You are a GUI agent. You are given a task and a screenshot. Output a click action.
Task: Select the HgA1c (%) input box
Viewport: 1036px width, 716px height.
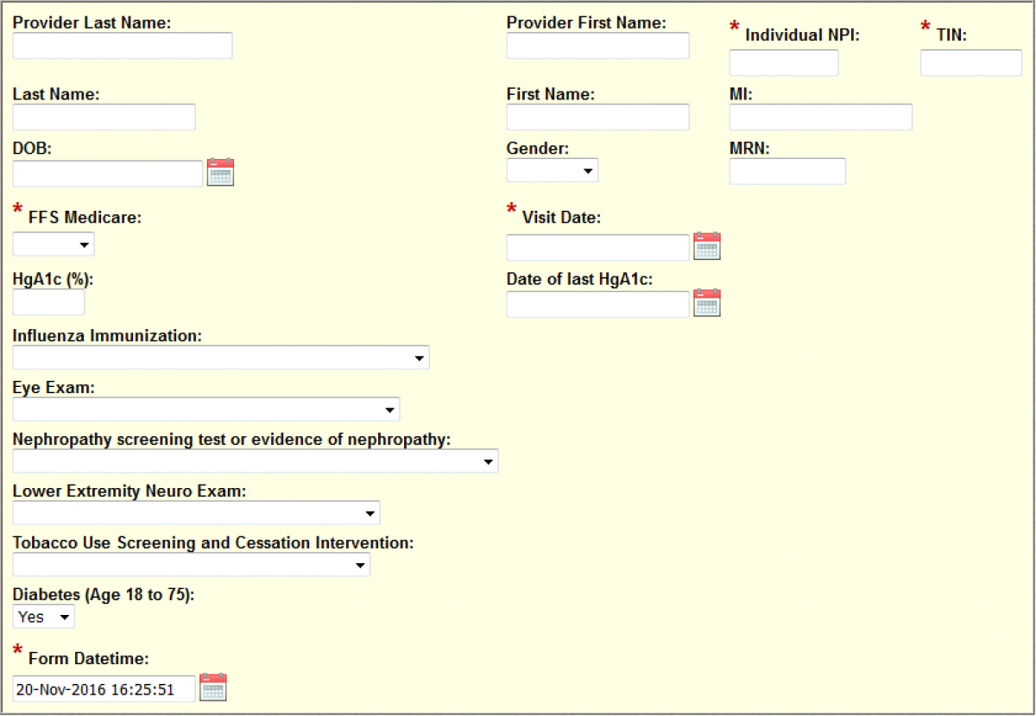[x=49, y=302]
